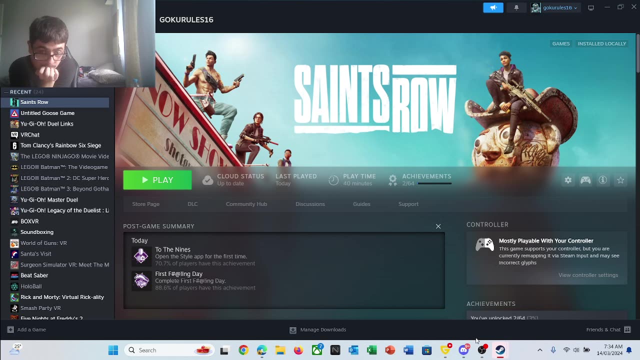Select Rick and Morty: Virtual Rick-ality entry
The height and width of the screenshot is (360, 640).
(x=55, y=297)
